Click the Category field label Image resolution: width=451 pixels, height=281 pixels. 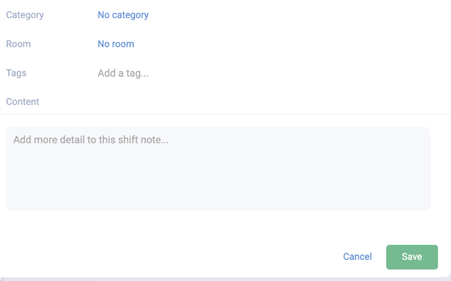(x=25, y=15)
